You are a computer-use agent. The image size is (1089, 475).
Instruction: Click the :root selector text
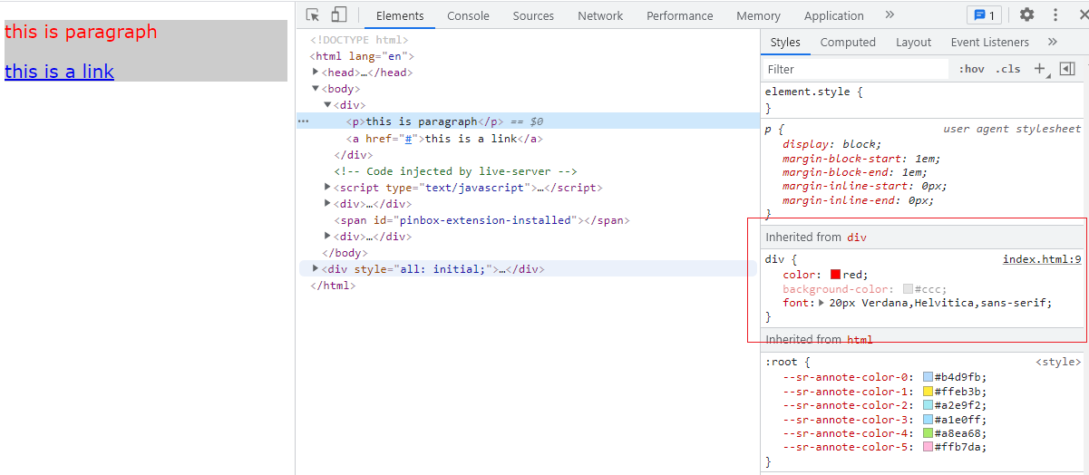(x=781, y=362)
